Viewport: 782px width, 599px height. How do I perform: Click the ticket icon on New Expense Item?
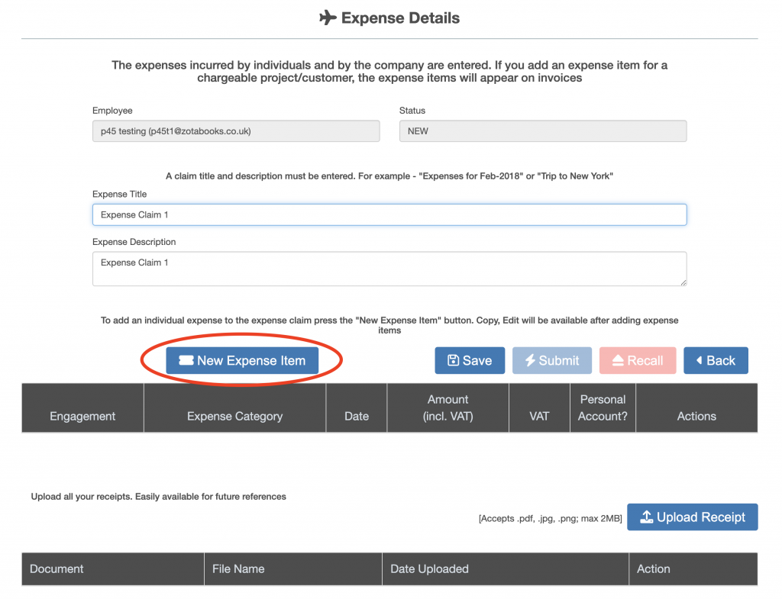(186, 361)
